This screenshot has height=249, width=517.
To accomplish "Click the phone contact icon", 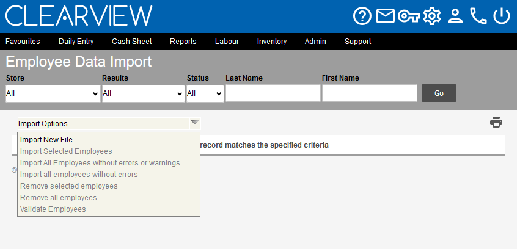I will coord(479,16).
